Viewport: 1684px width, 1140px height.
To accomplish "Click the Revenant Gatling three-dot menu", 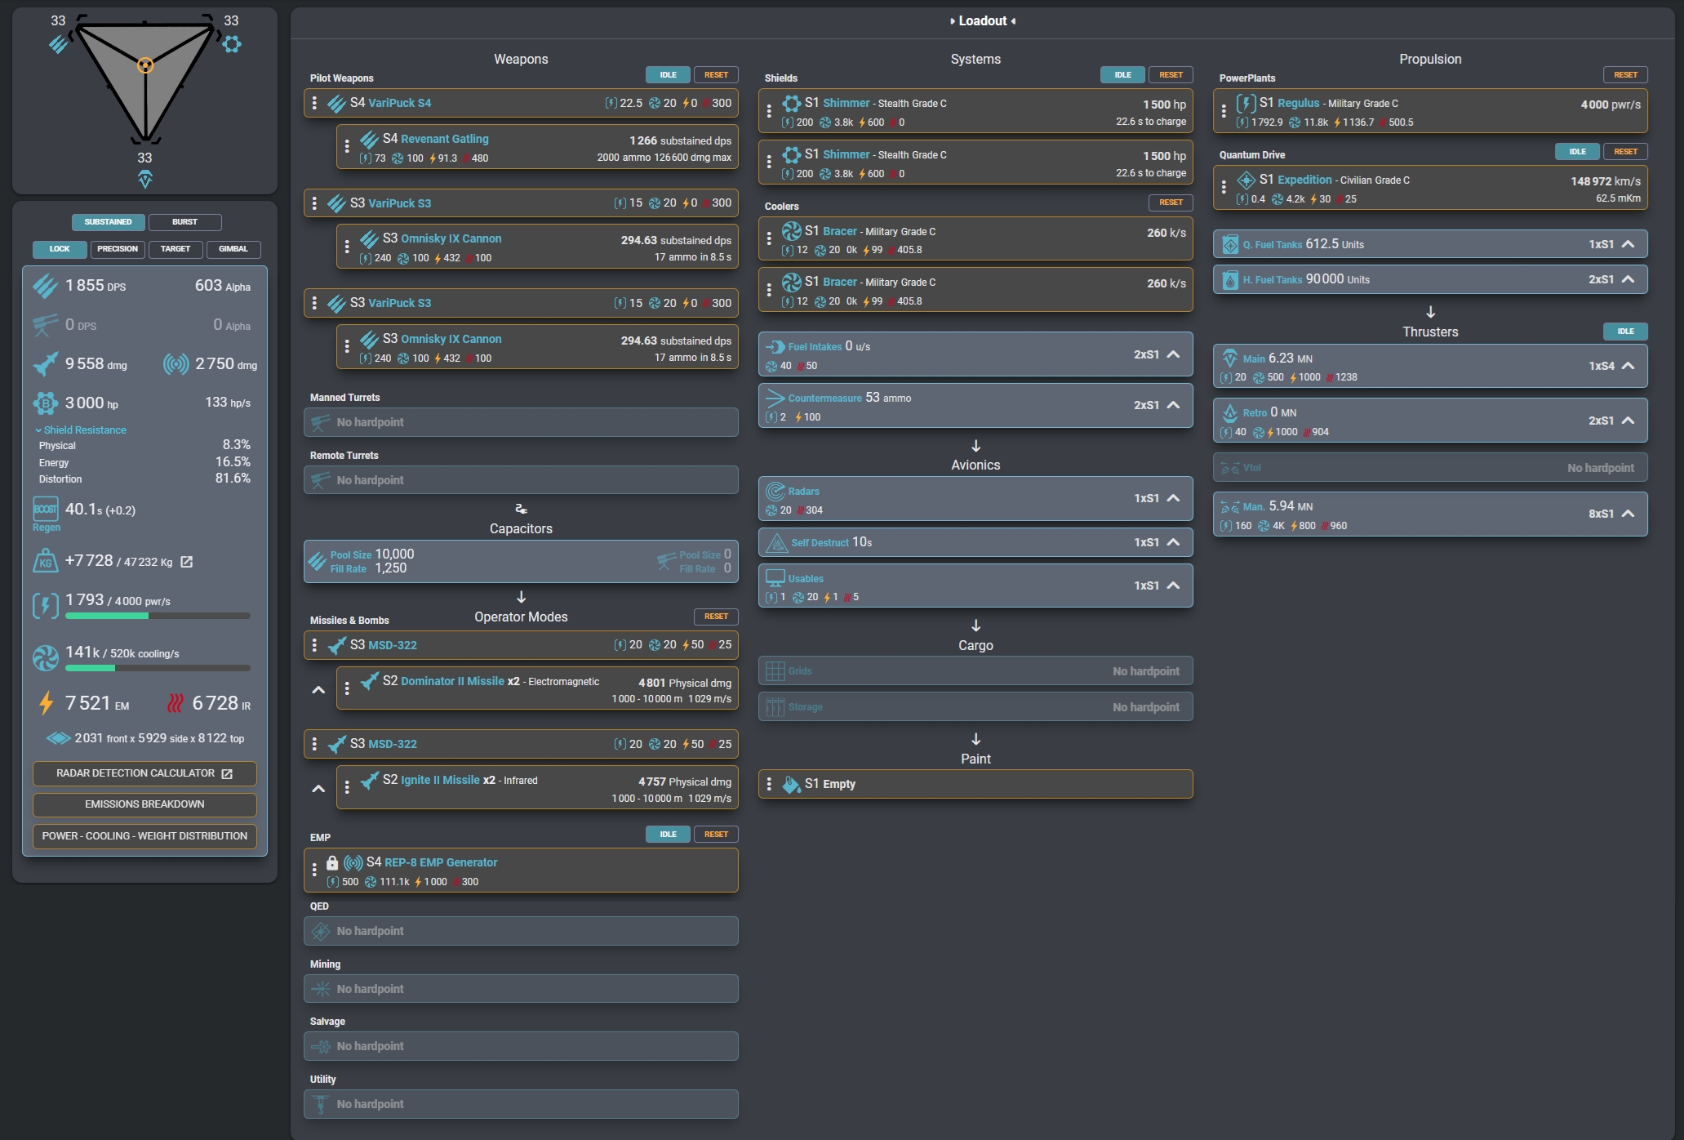I will point(347,147).
